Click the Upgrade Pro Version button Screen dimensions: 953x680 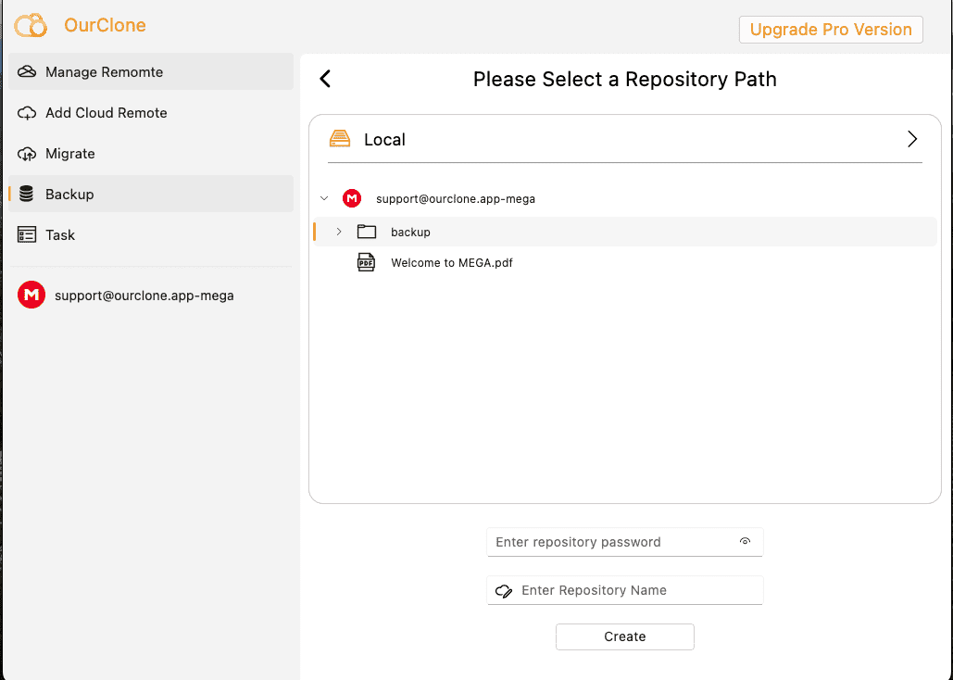(831, 30)
